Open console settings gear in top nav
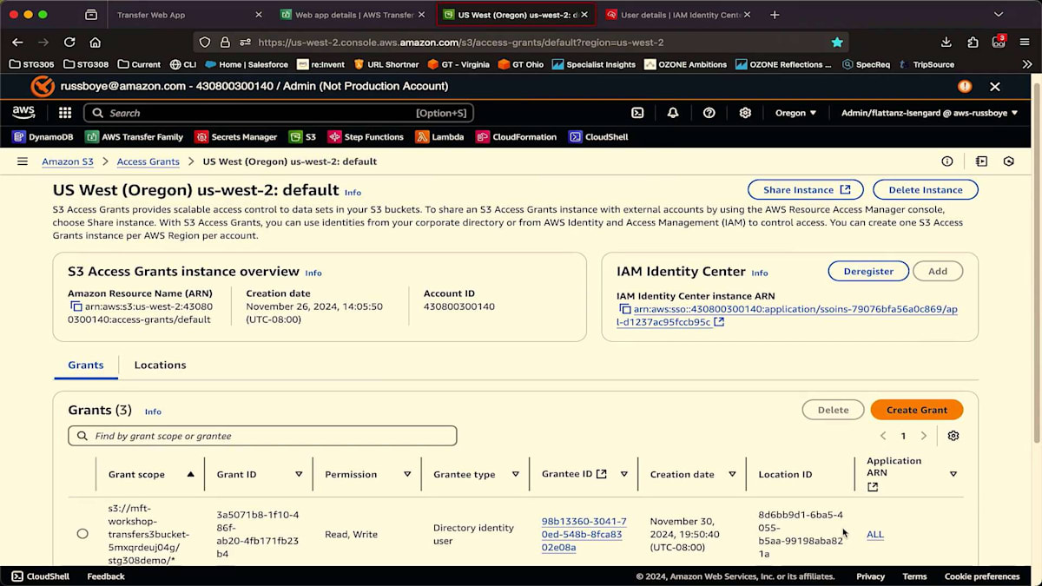This screenshot has width=1042, height=586. 745,113
